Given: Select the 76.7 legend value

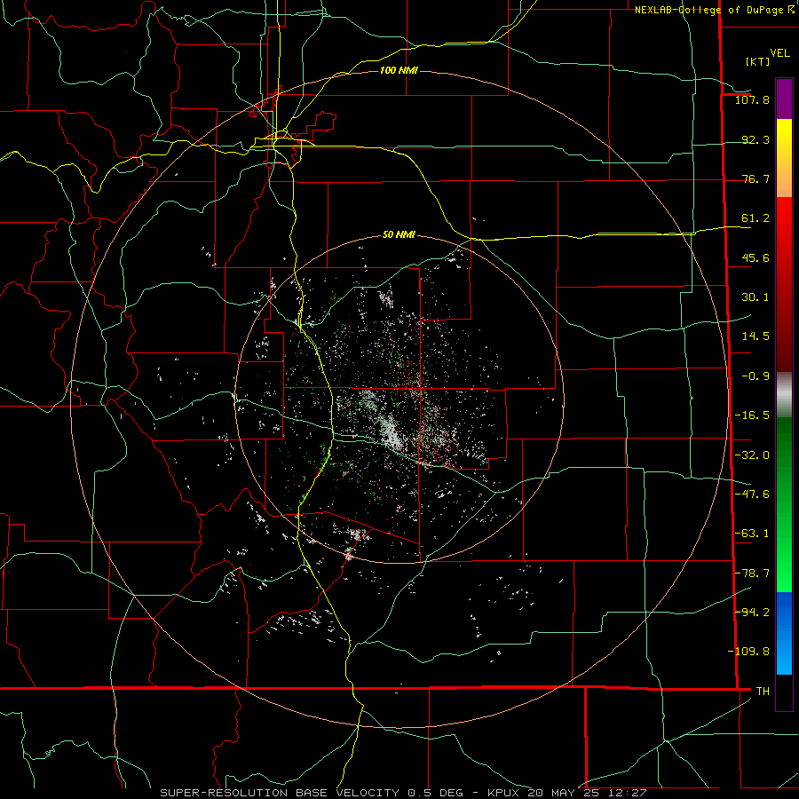Looking at the screenshot, I should [755, 178].
